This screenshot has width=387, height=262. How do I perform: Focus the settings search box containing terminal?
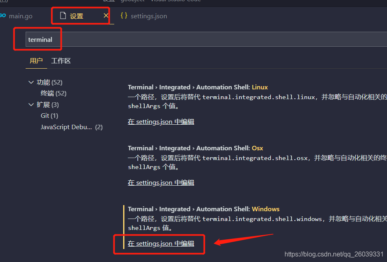pyautogui.click(x=207, y=39)
